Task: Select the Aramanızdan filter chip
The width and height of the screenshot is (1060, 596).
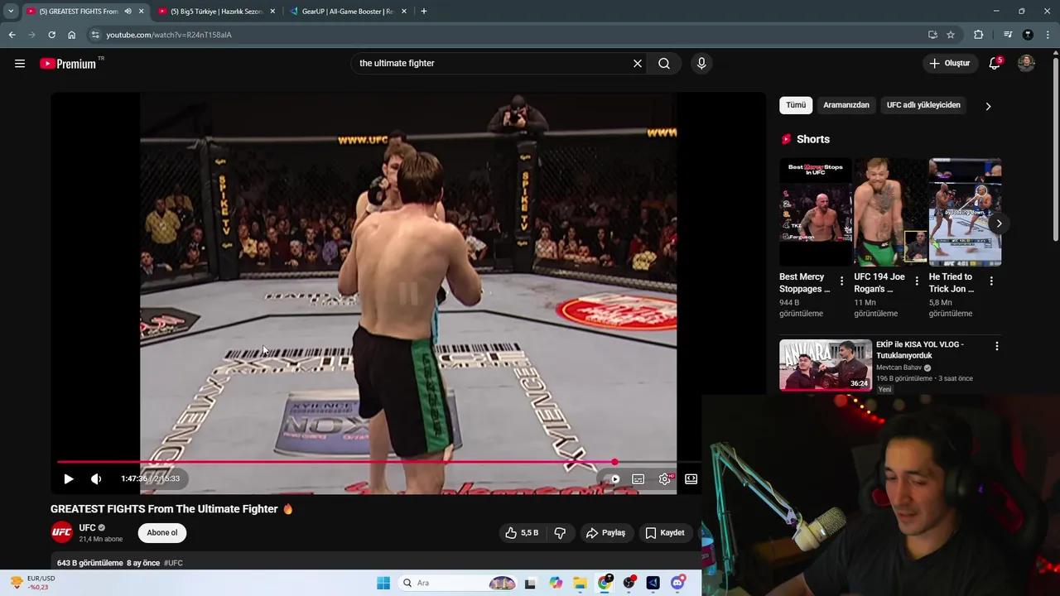Action: click(846, 105)
